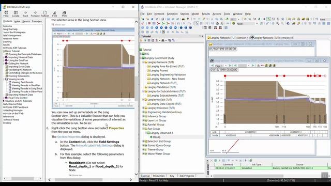Open Exporting Network Data help topic
The image size is (331, 186).
(x=21, y=95)
